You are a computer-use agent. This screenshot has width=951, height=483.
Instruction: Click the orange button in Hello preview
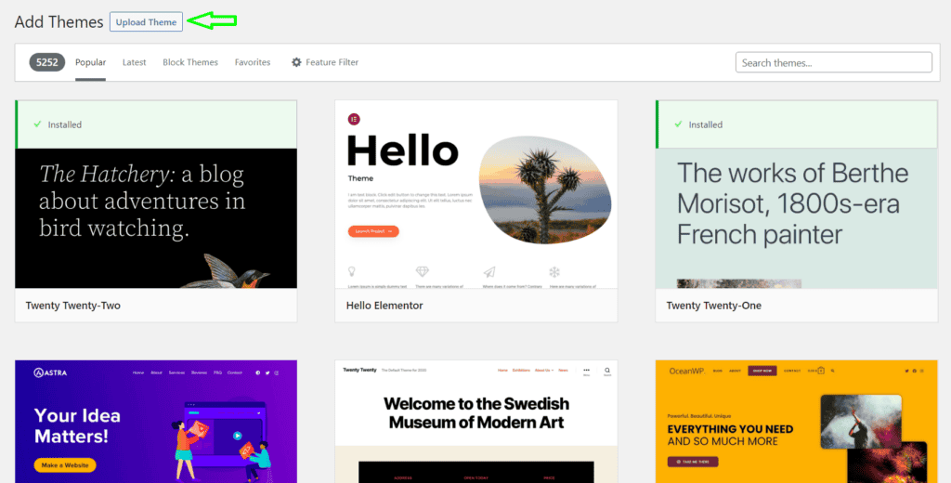[x=373, y=231]
